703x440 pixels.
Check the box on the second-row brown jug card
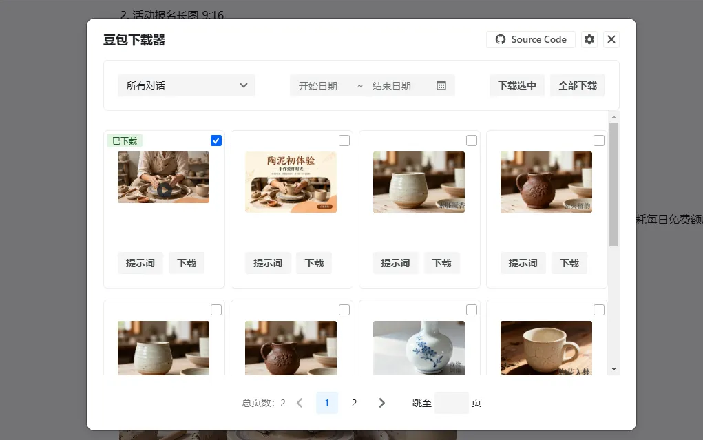point(344,310)
